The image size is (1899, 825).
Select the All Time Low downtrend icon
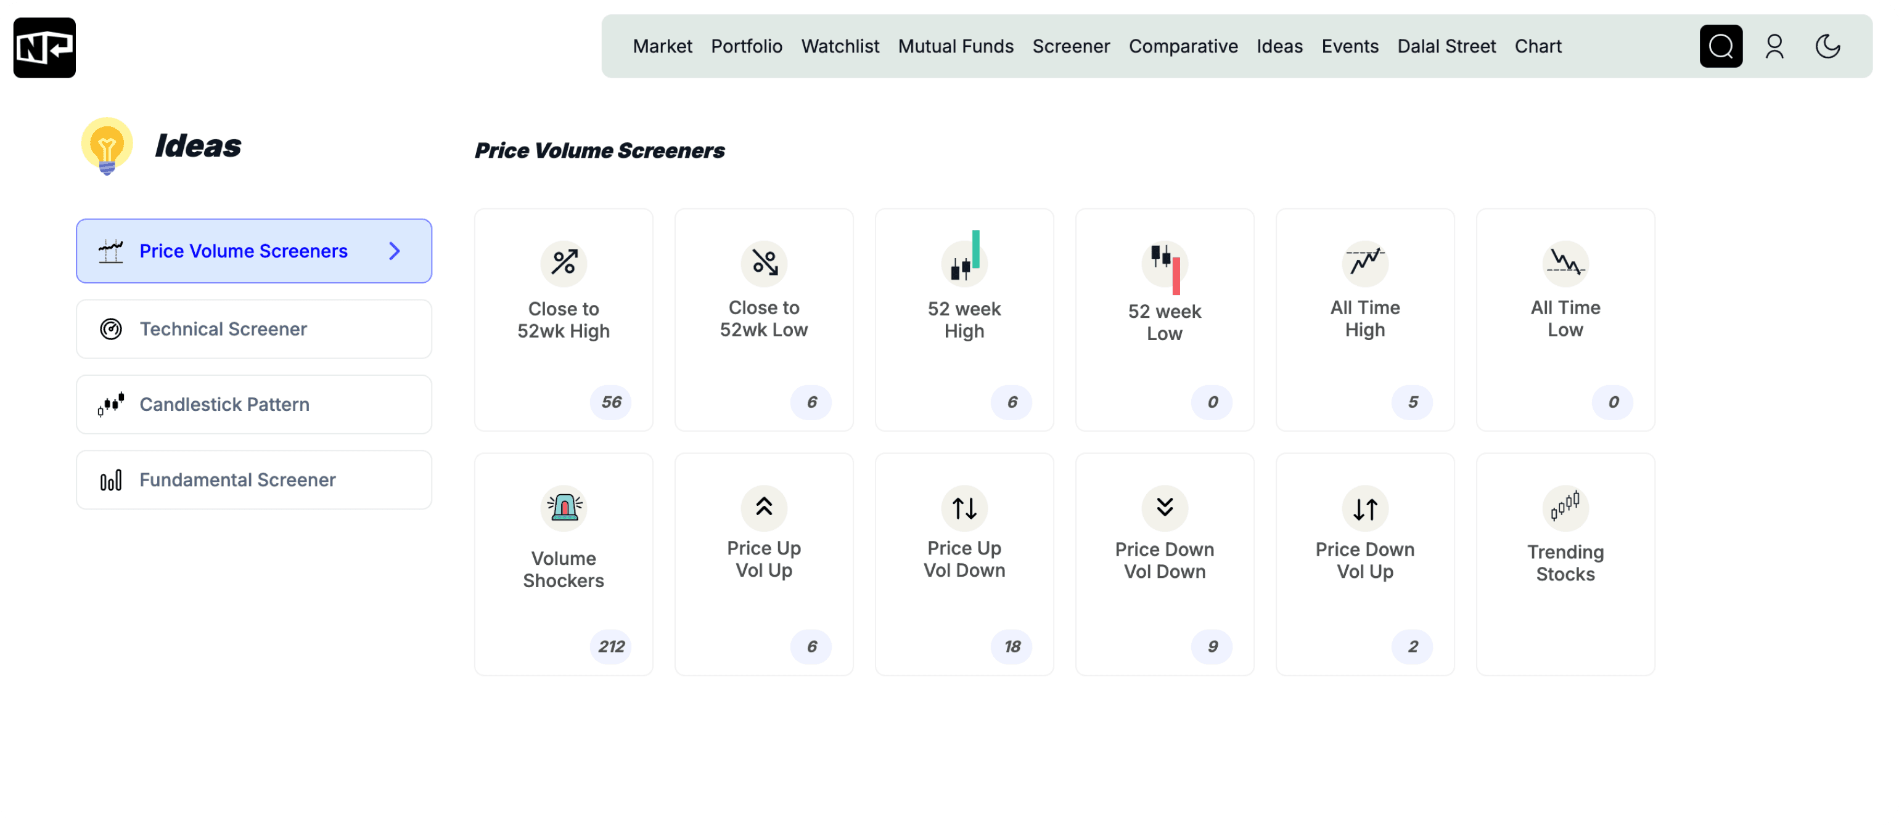point(1565,263)
